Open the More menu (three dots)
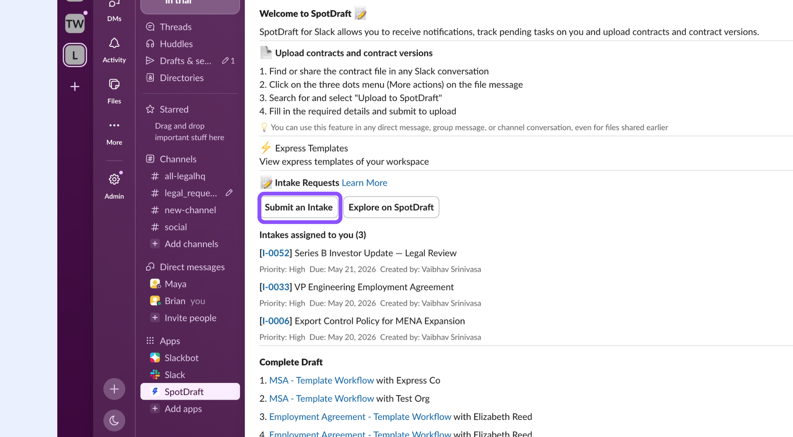Screen dimensions: 793x437 [x=114, y=133]
